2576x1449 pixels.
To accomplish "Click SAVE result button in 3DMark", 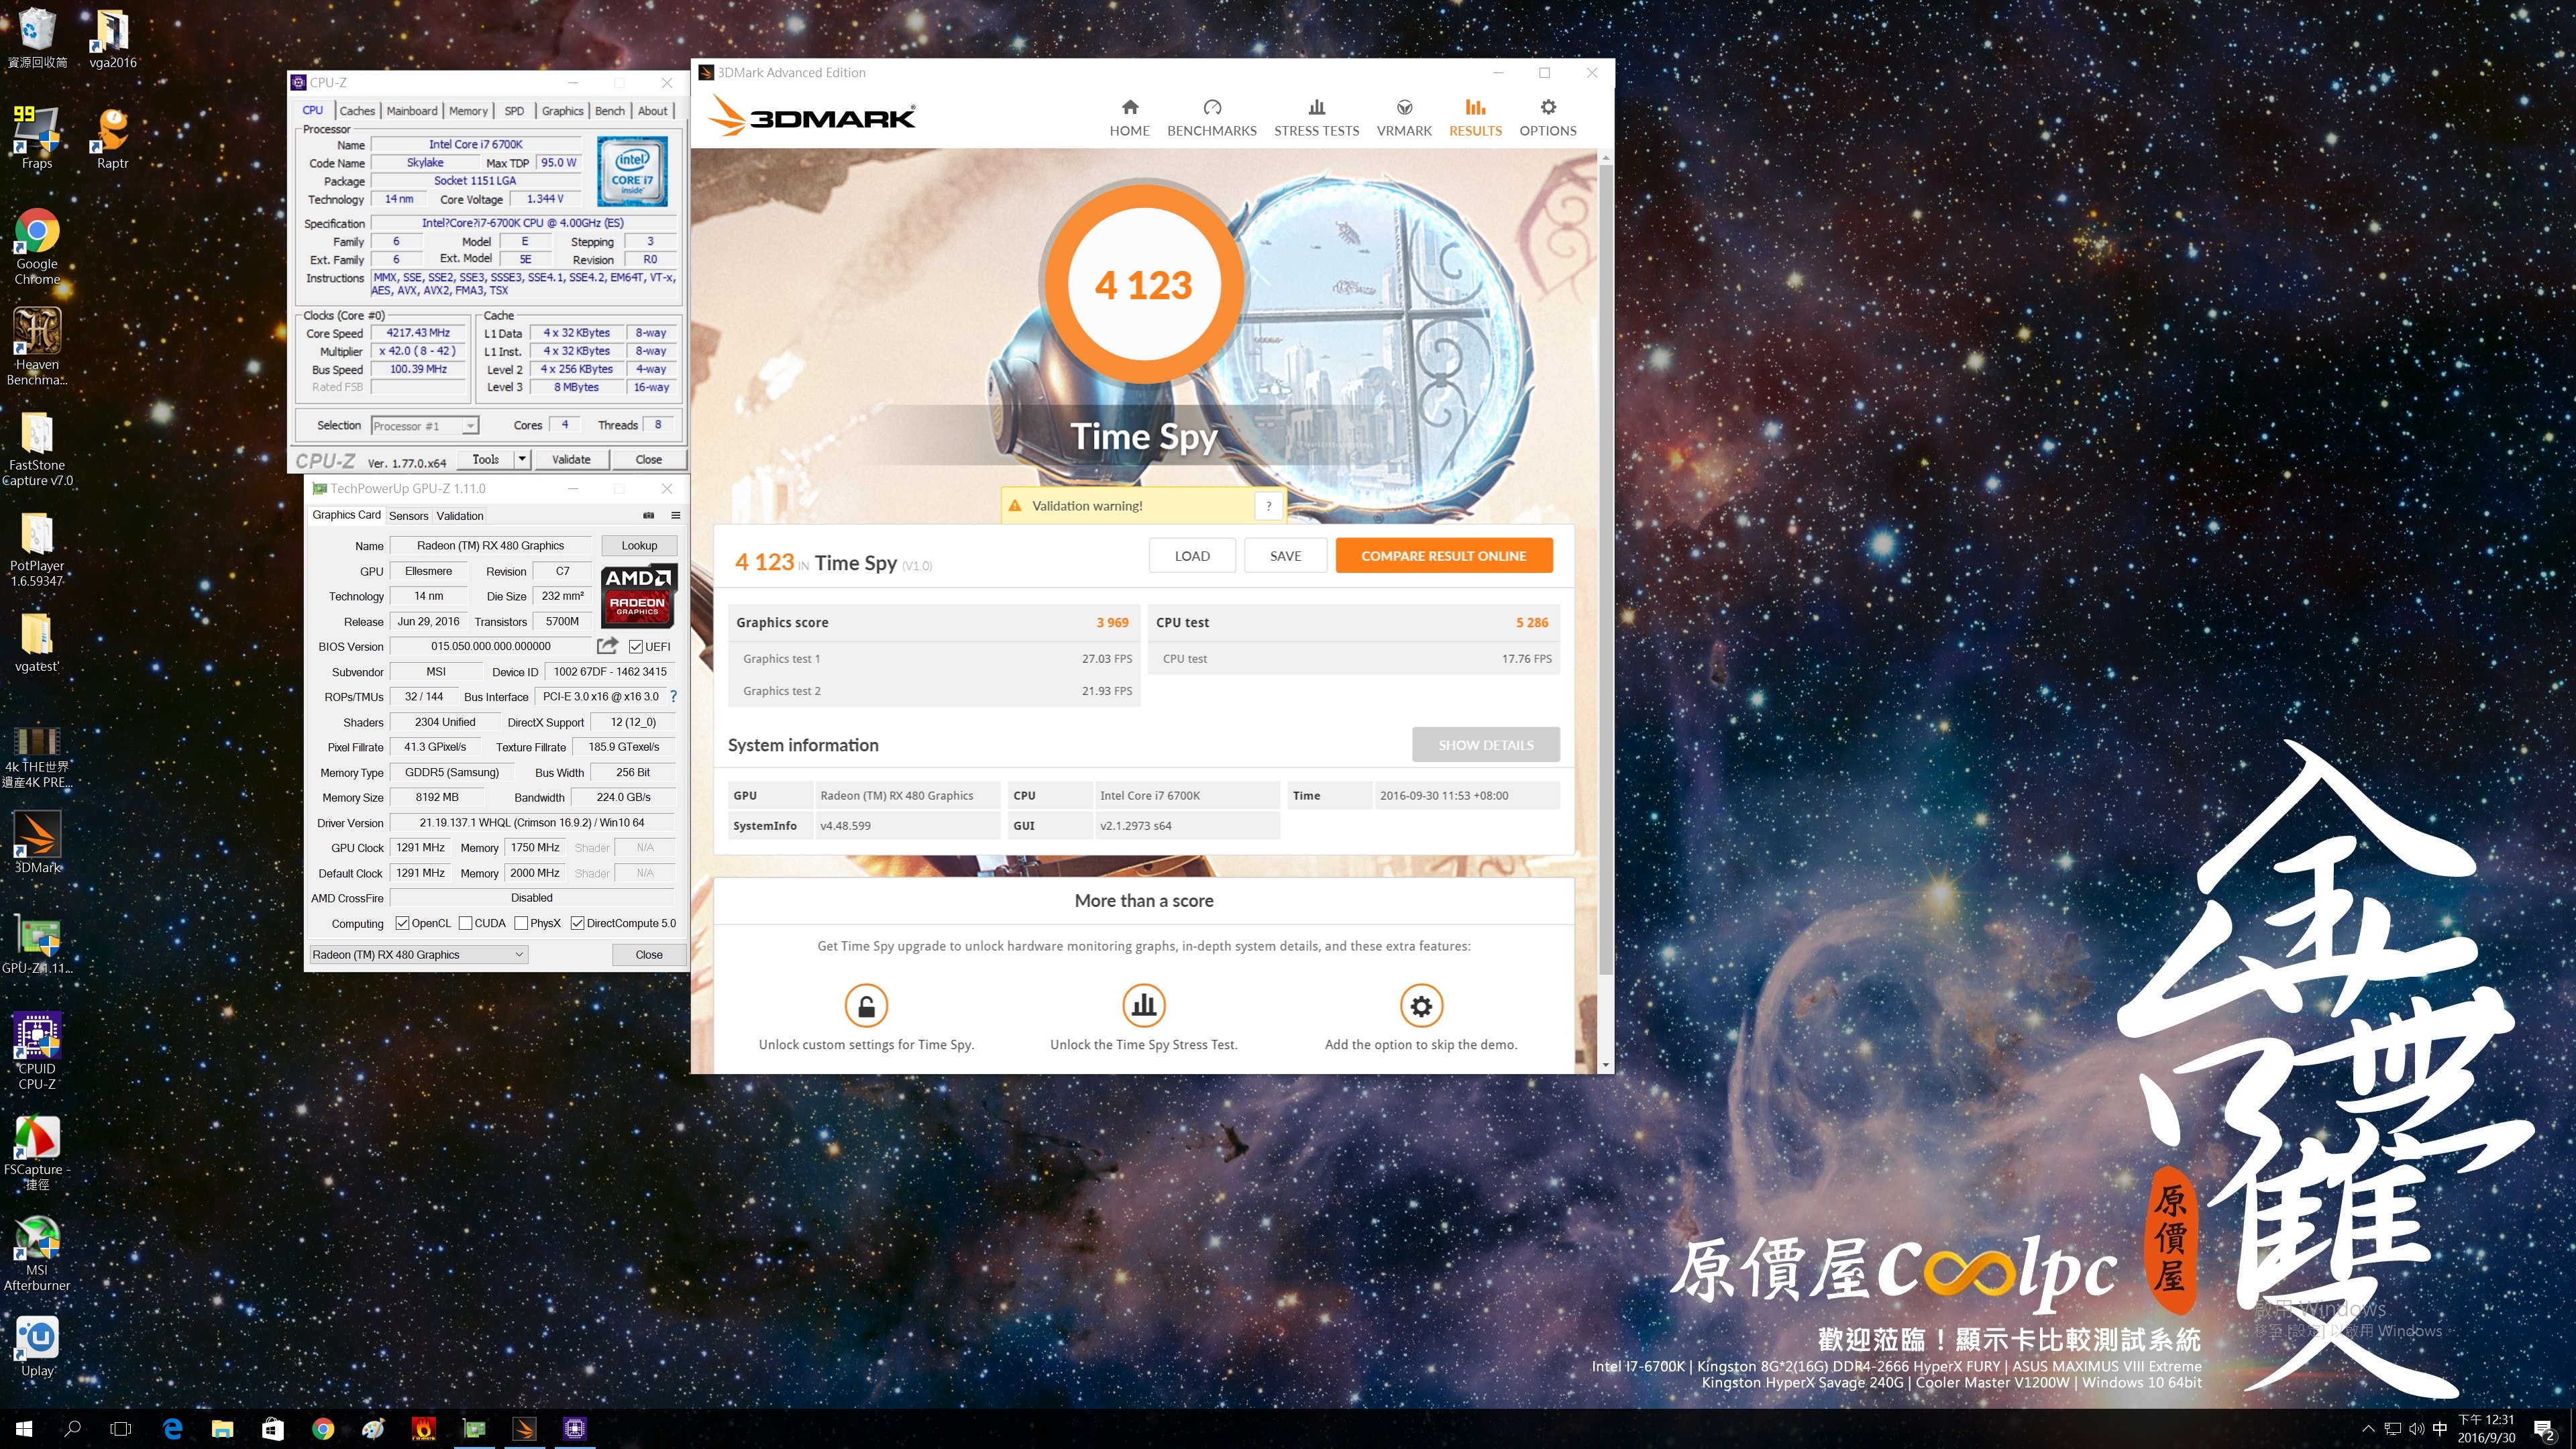I will 1285,556.
